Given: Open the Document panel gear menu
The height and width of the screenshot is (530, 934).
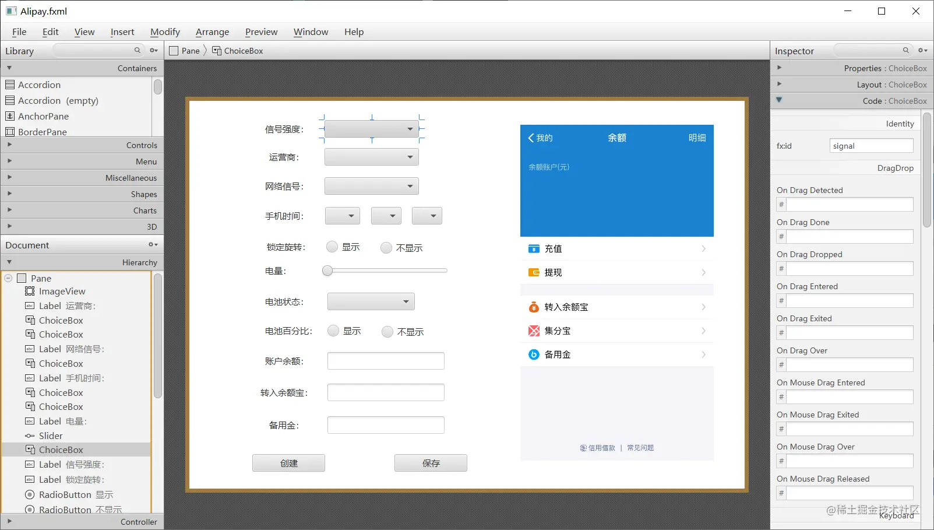Looking at the screenshot, I should pos(153,245).
